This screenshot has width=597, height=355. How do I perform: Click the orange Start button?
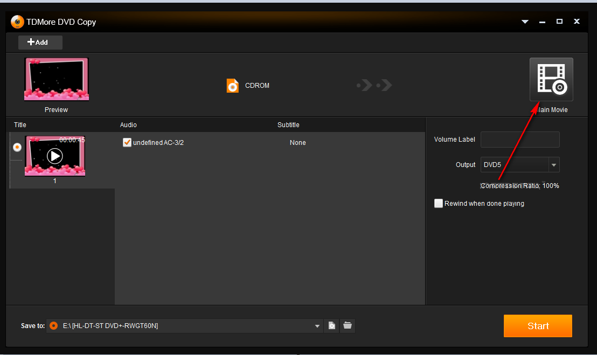538,326
